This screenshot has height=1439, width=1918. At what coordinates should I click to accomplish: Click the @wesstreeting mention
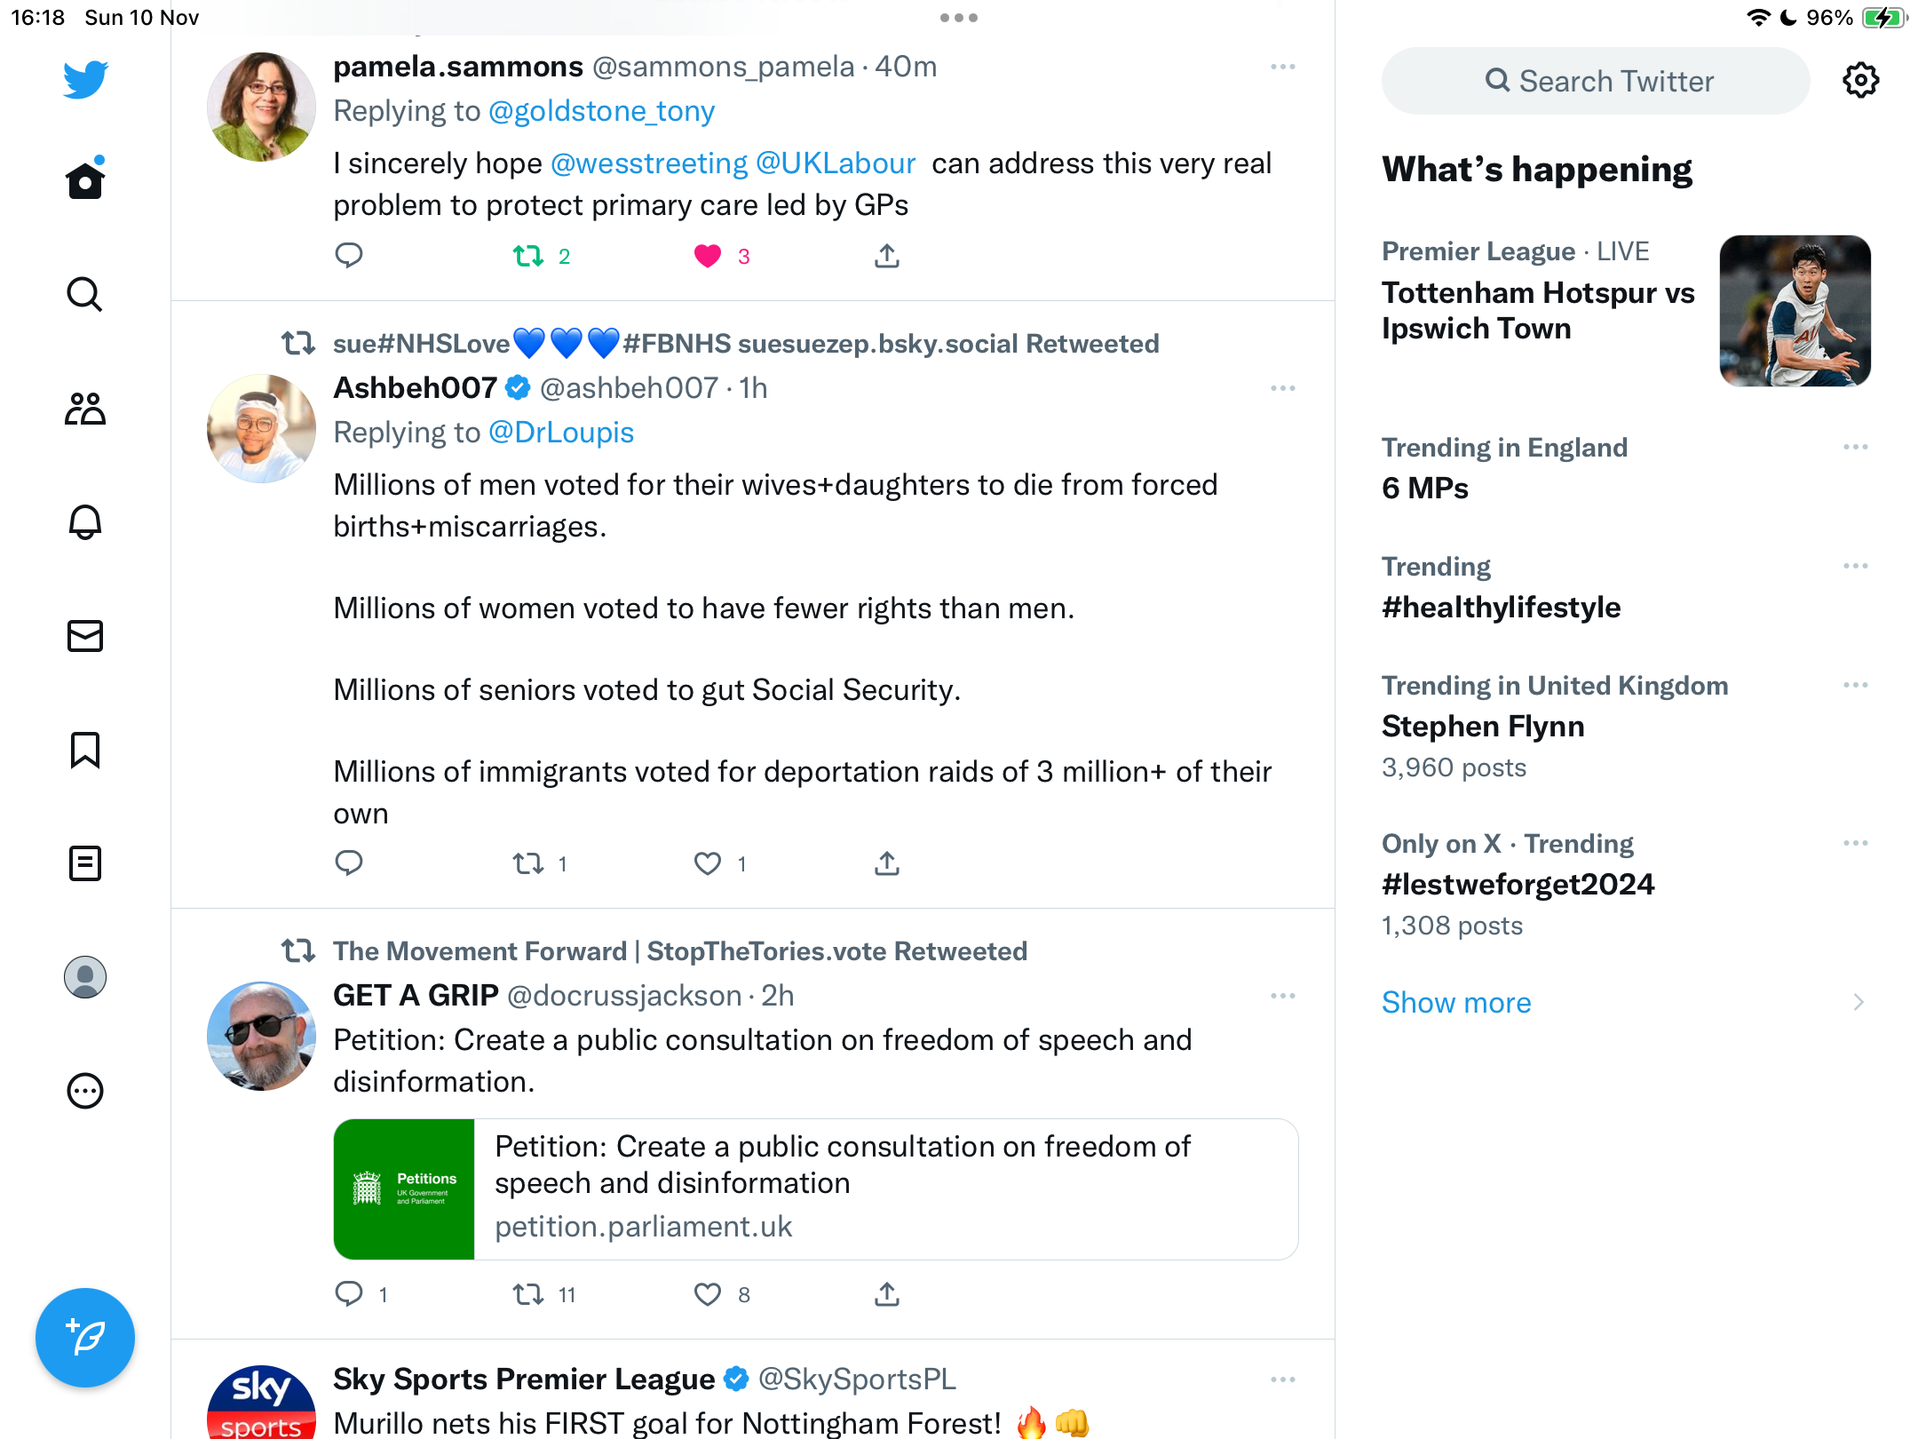tap(649, 164)
